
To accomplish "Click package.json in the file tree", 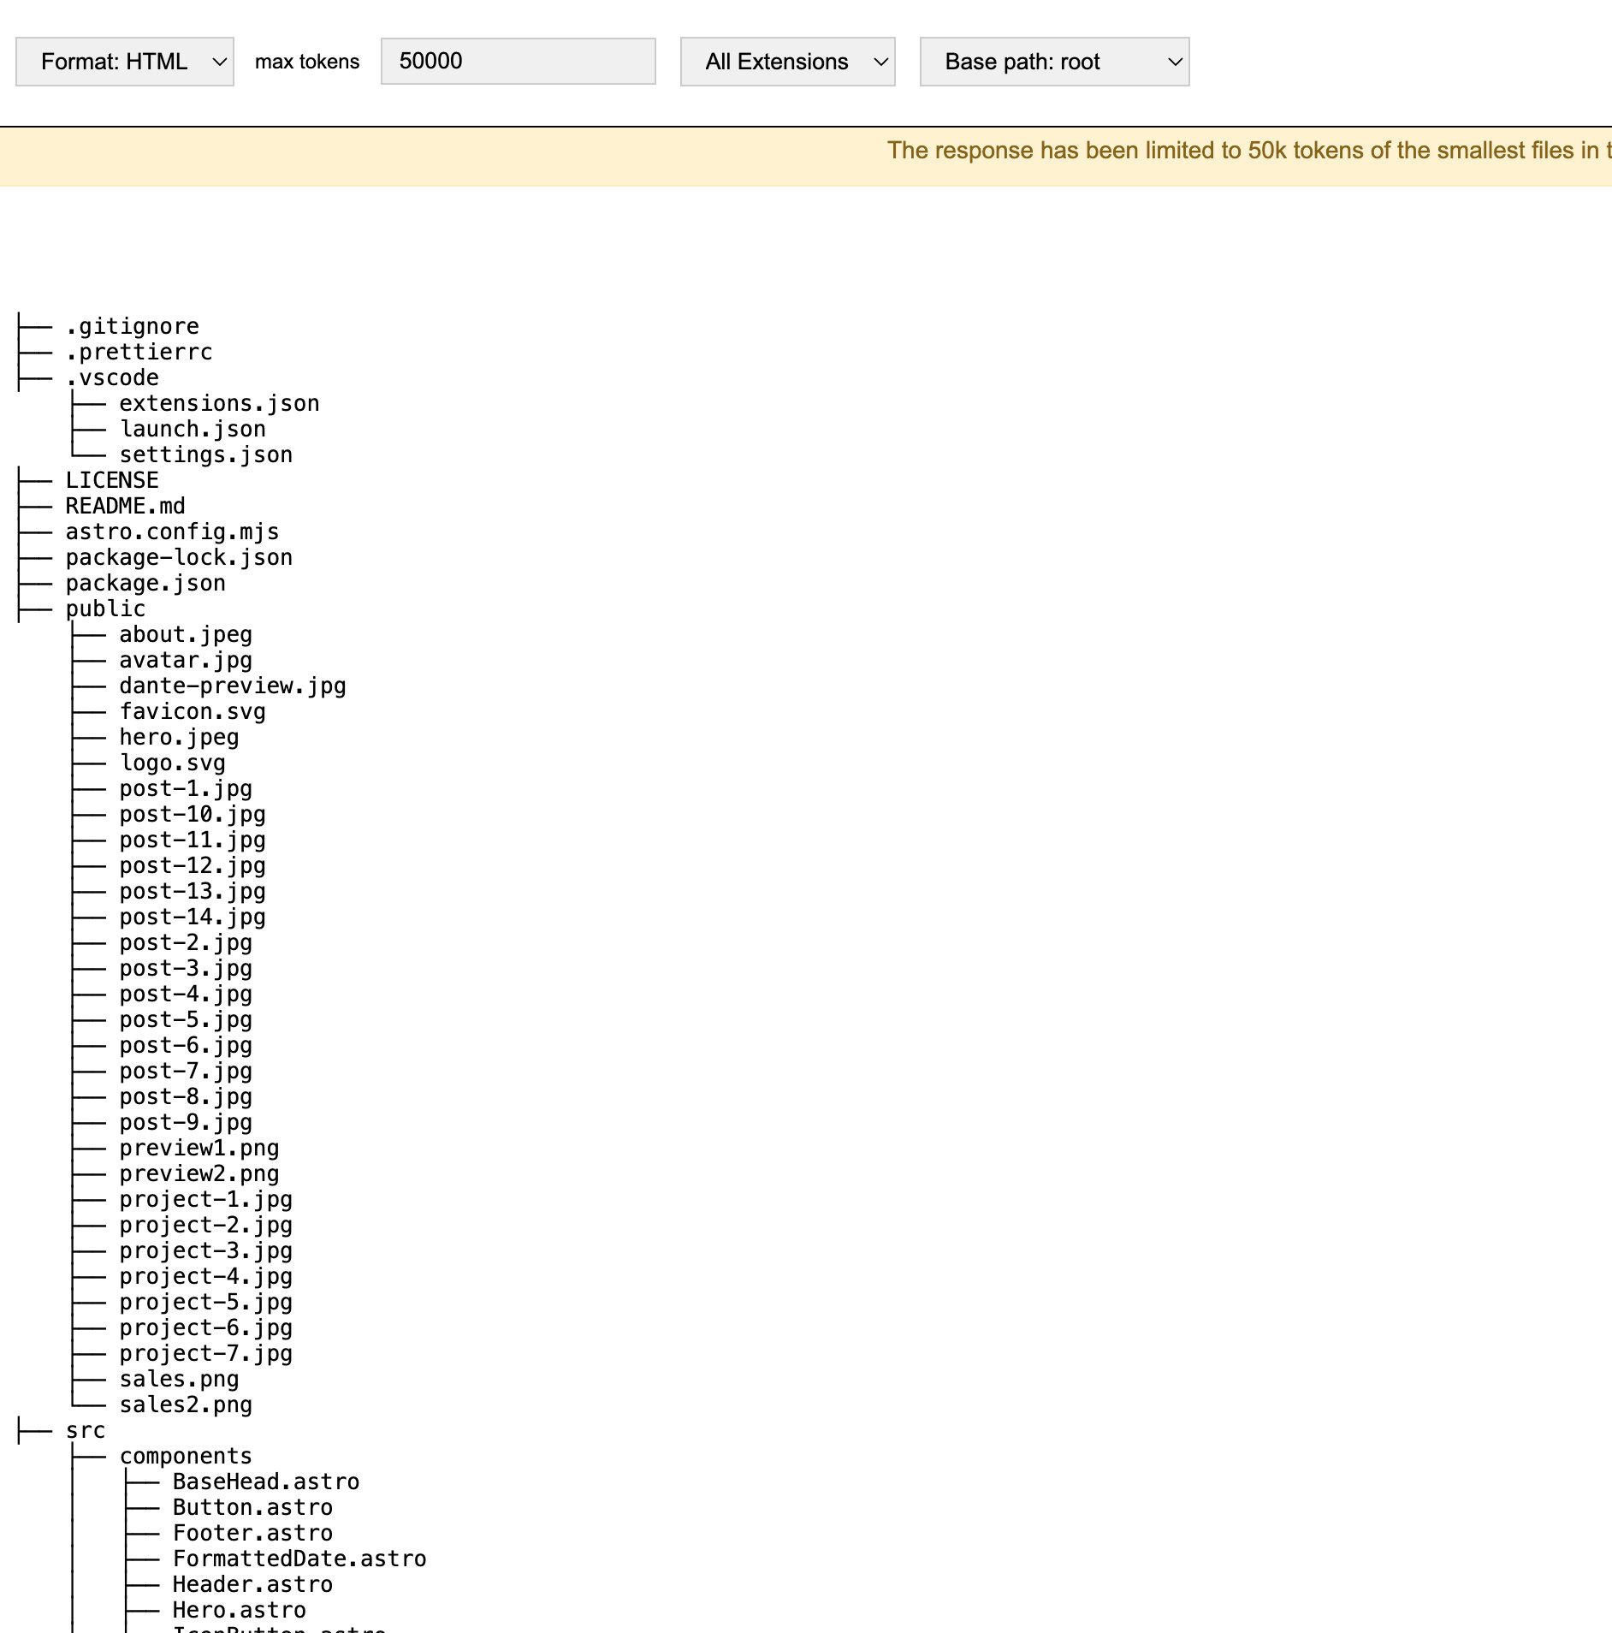I will pos(145,583).
